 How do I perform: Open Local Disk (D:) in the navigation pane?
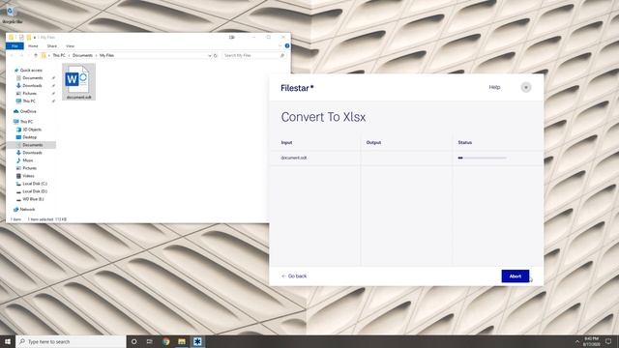[x=35, y=191]
